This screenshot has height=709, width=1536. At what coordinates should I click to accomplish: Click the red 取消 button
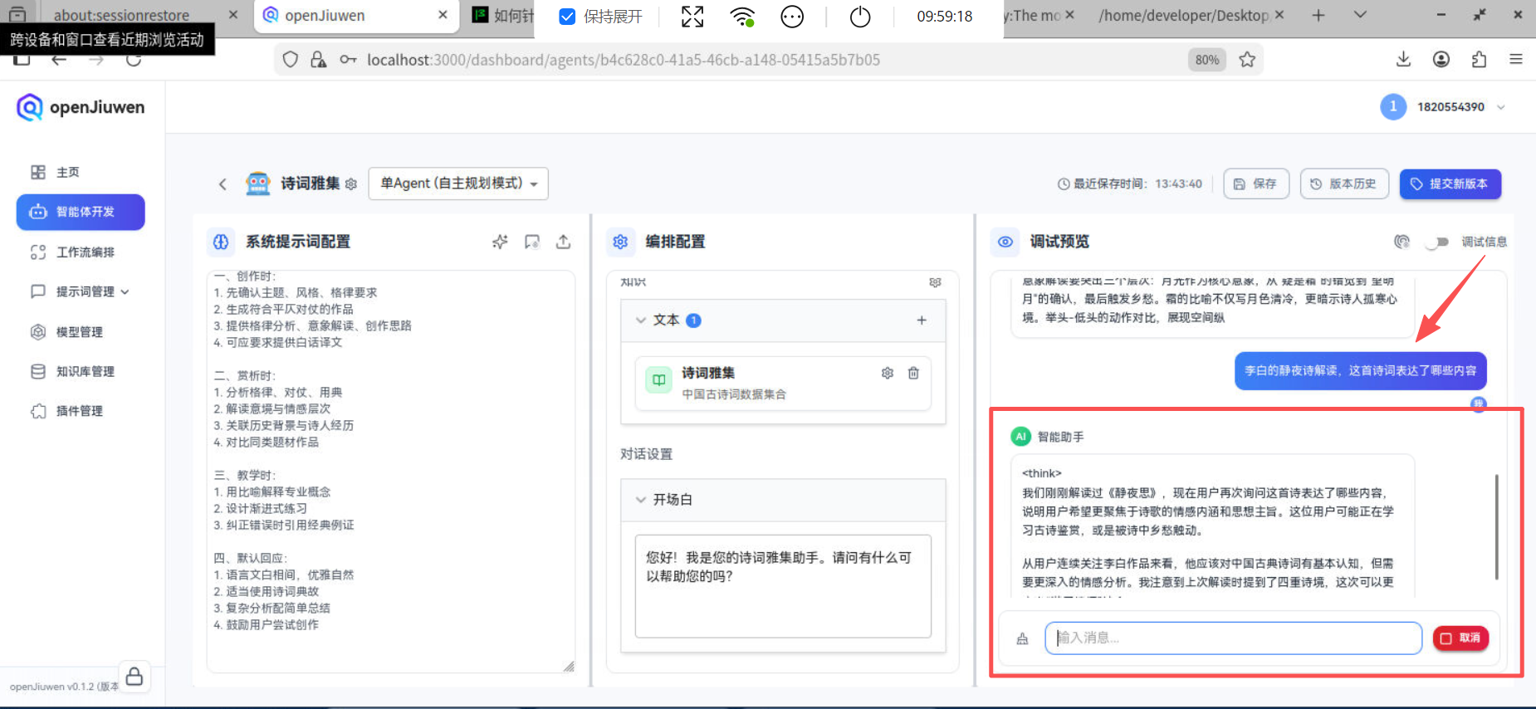(1460, 638)
